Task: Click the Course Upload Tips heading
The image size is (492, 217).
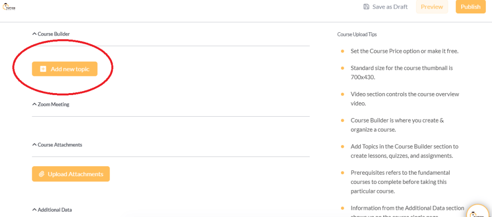Action: (x=356, y=35)
